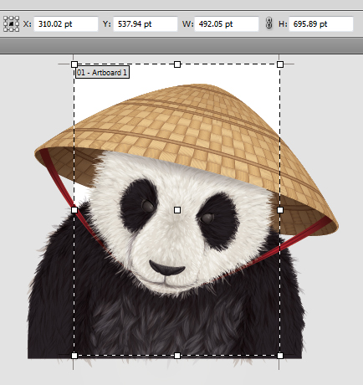Click the W width field showing 492.05 pt
The height and width of the screenshot is (385, 363).
(x=227, y=23)
